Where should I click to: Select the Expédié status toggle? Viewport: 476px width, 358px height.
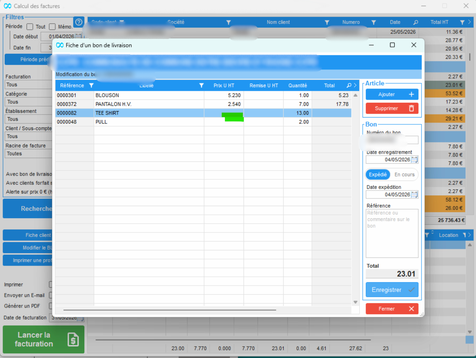click(378, 174)
